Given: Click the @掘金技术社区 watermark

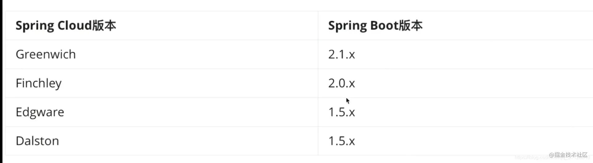Looking at the screenshot, I should pos(568,155).
